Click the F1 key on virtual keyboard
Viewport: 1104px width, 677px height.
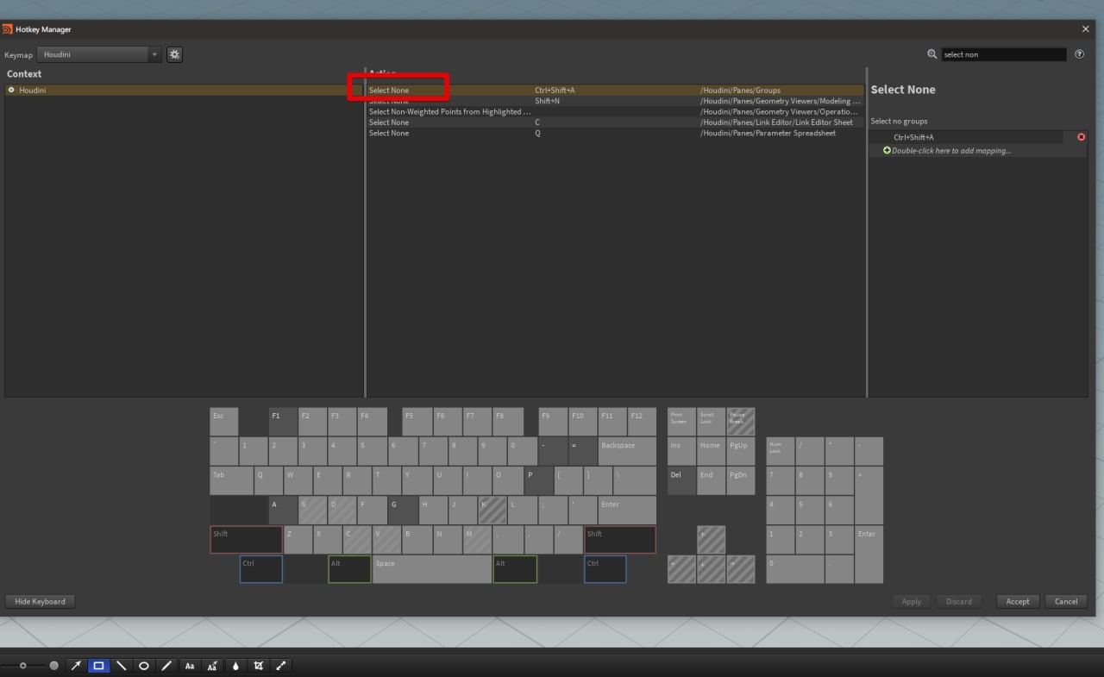tap(283, 422)
